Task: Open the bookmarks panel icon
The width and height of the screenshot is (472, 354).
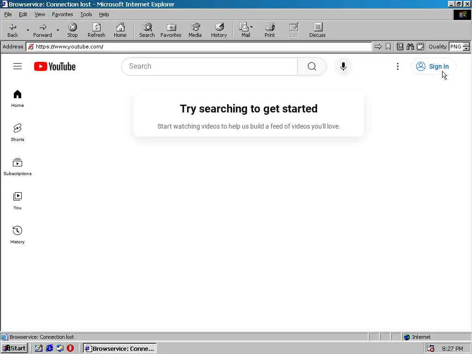Action: coord(400,47)
